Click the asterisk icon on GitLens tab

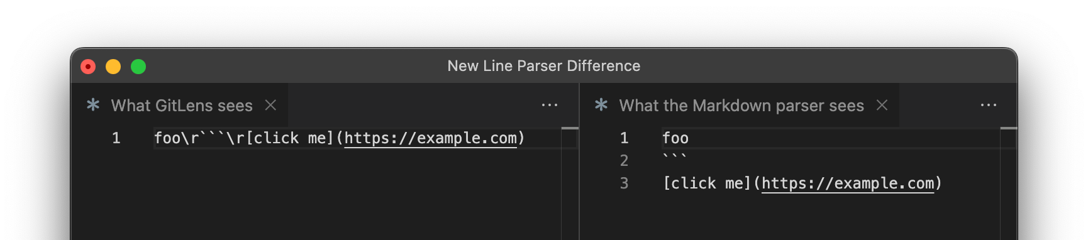93,105
